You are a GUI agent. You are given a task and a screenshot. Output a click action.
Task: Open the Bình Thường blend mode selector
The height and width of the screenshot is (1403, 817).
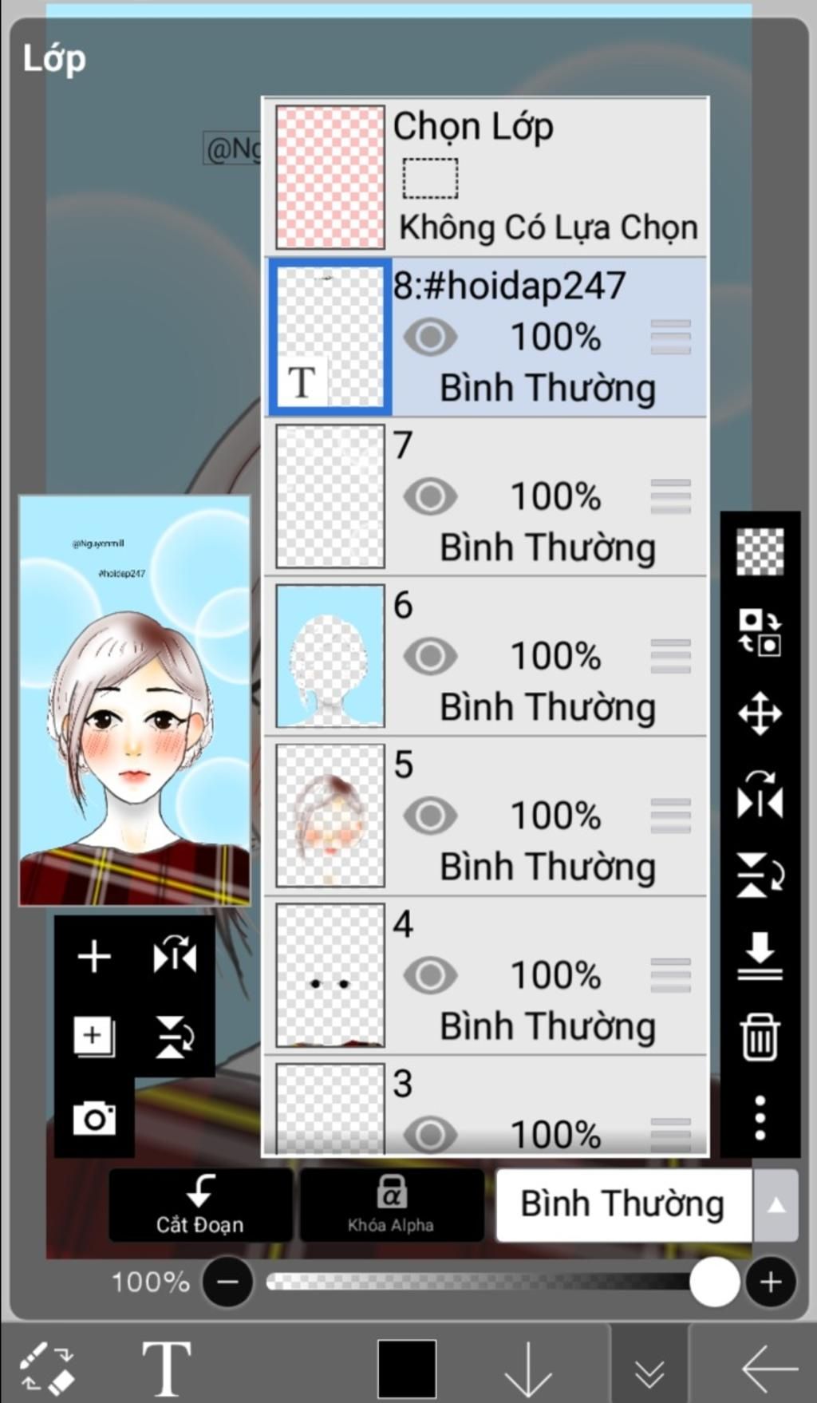[624, 1205]
